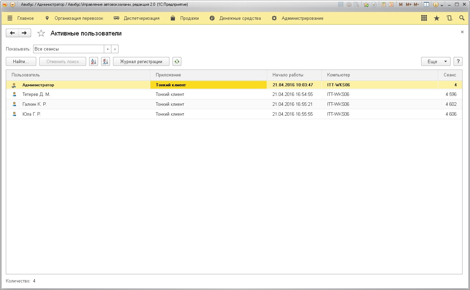Open favorites via the black star icon
This screenshot has height=290, width=470.
coord(437,18)
